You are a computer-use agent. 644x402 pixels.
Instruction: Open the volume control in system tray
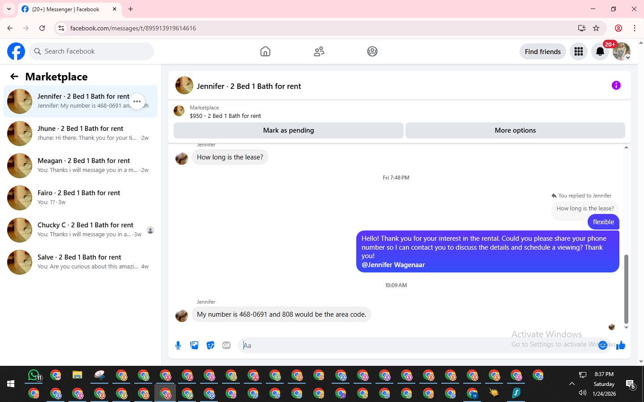[582, 393]
